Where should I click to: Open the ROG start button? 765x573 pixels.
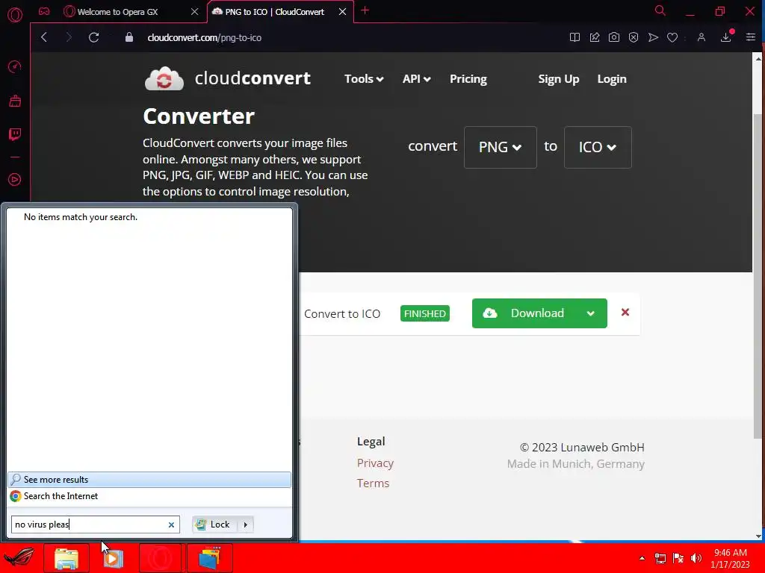pos(19,558)
